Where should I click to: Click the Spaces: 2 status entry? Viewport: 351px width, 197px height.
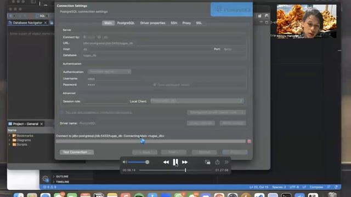[x=279, y=187]
